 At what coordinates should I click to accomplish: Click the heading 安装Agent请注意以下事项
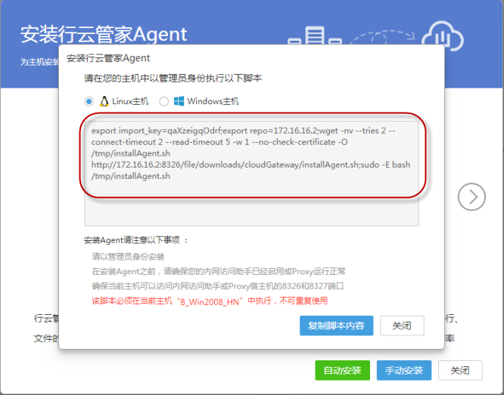point(135,240)
